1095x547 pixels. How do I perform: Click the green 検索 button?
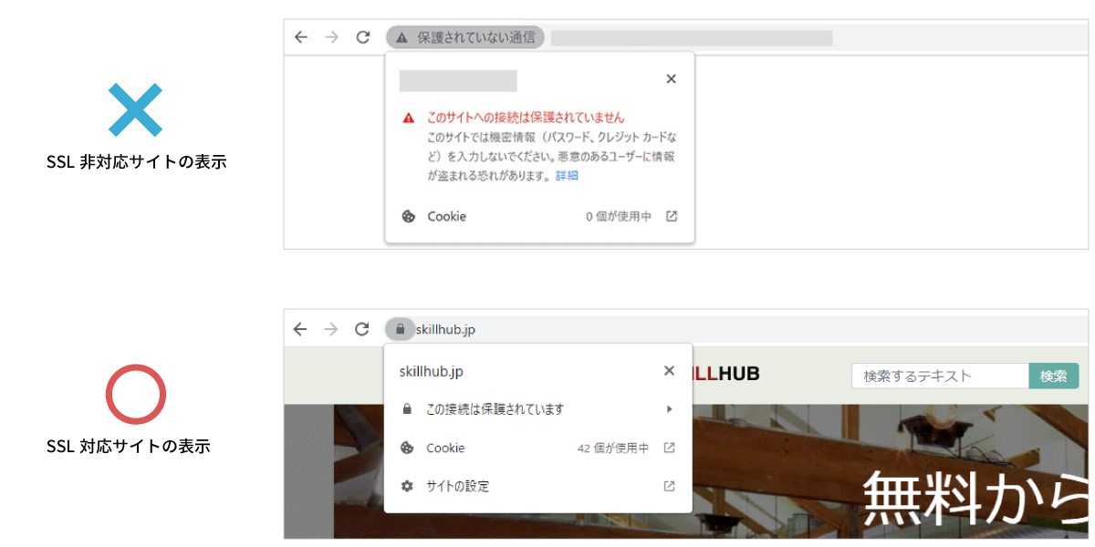click(1054, 376)
